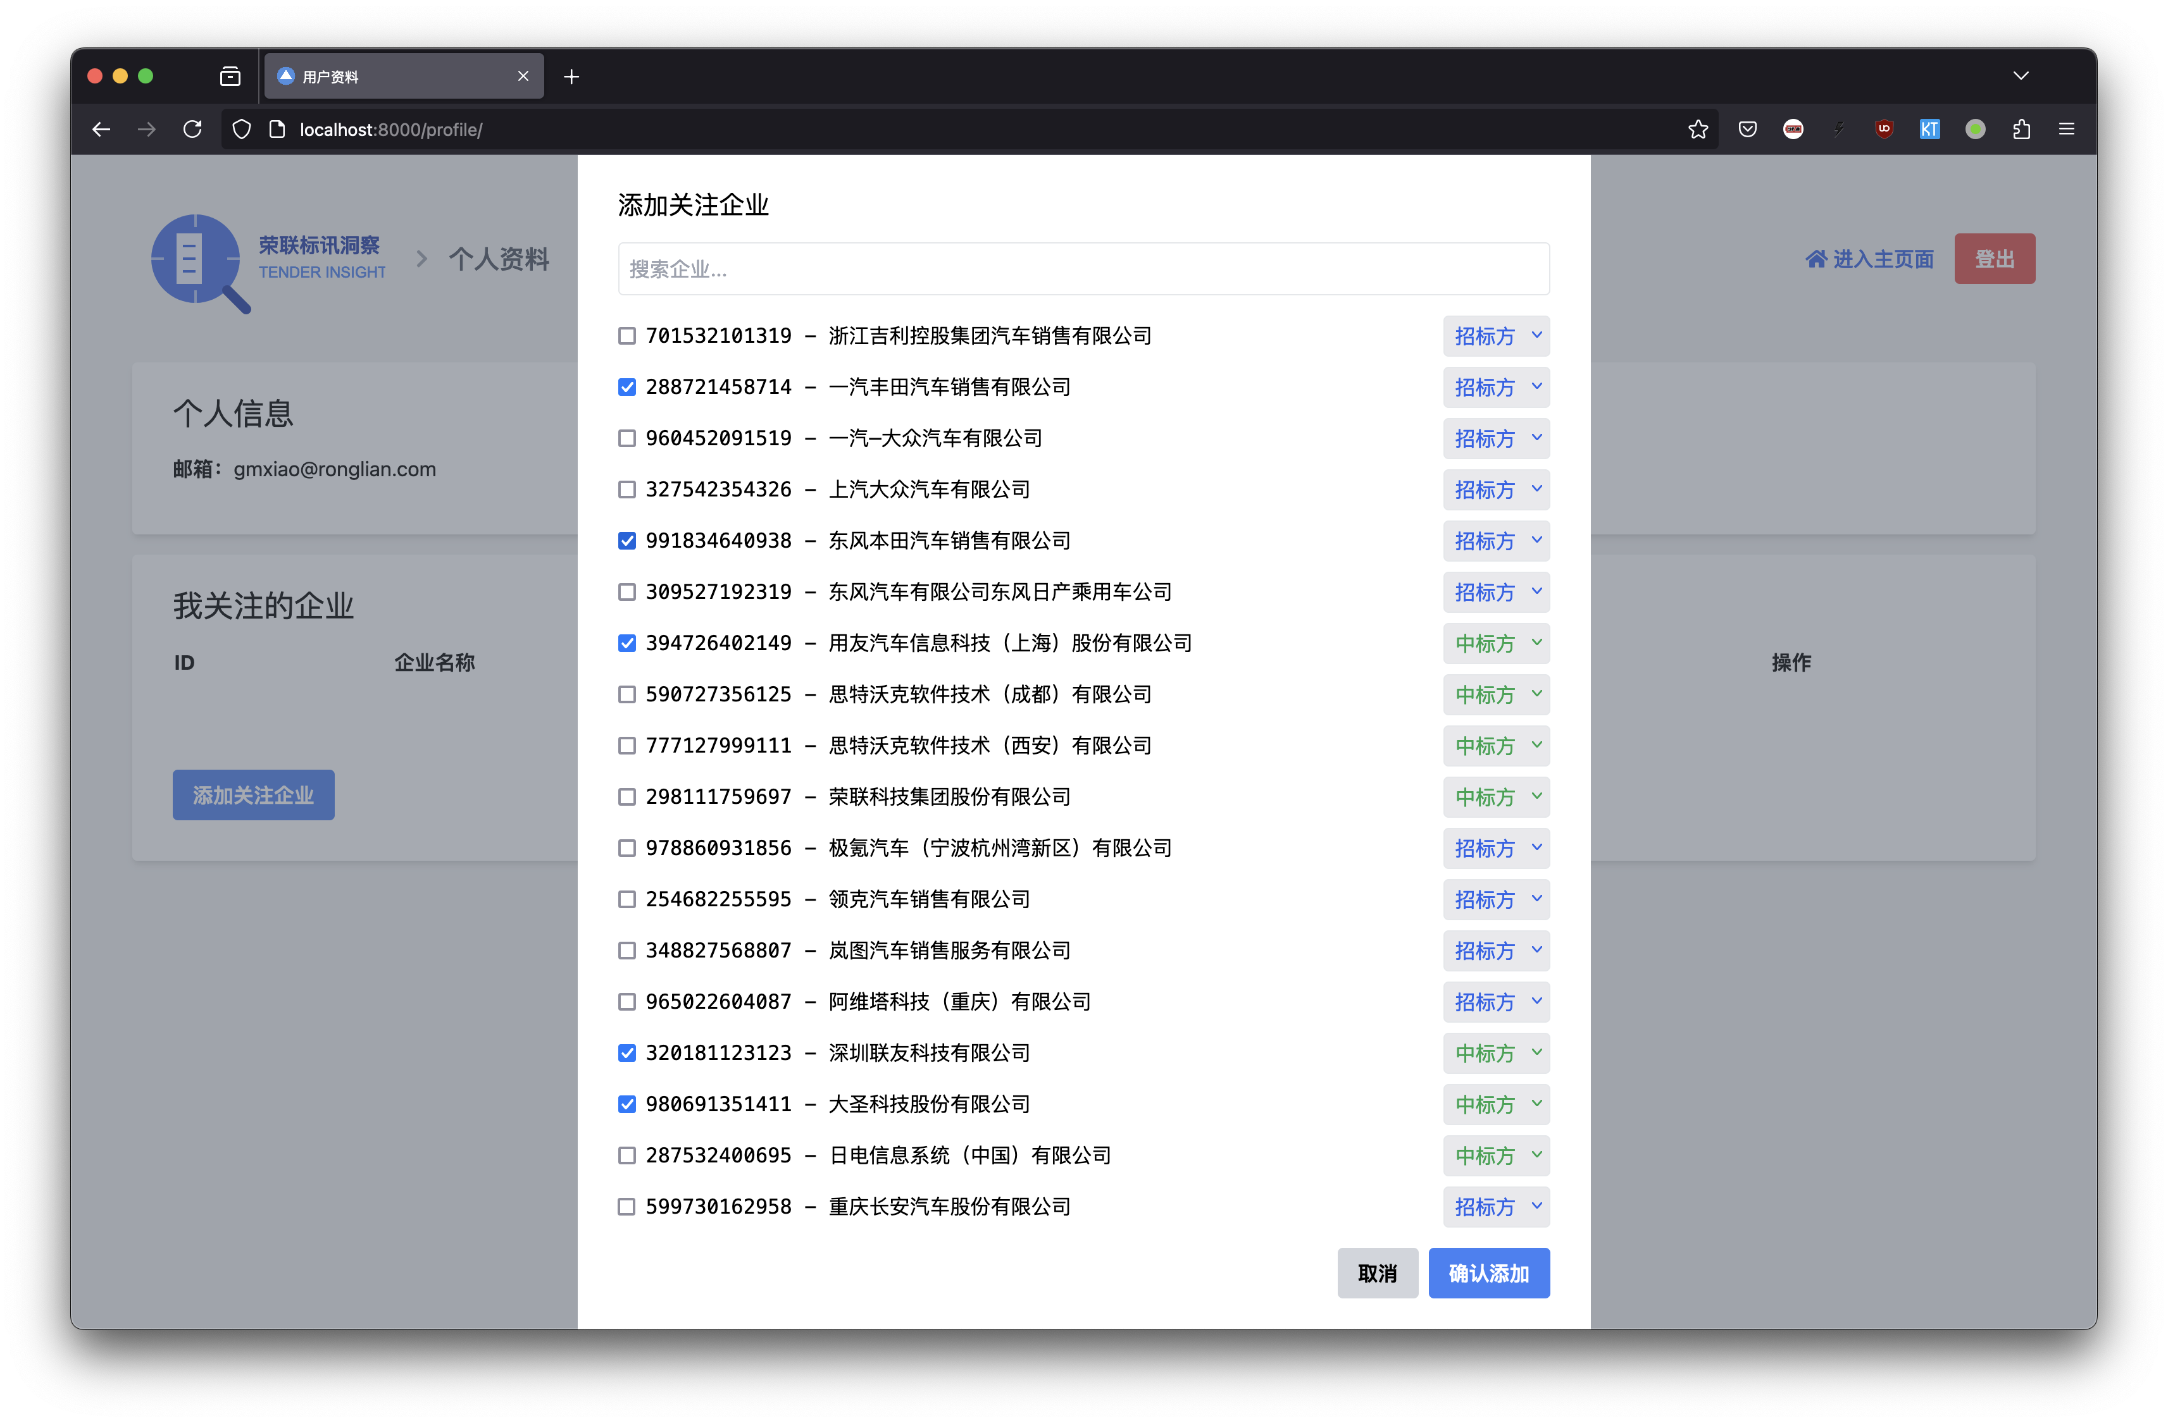Screen dimensions: 2168x1423
Task: Bookmark this page with the star icon
Action: point(1697,129)
